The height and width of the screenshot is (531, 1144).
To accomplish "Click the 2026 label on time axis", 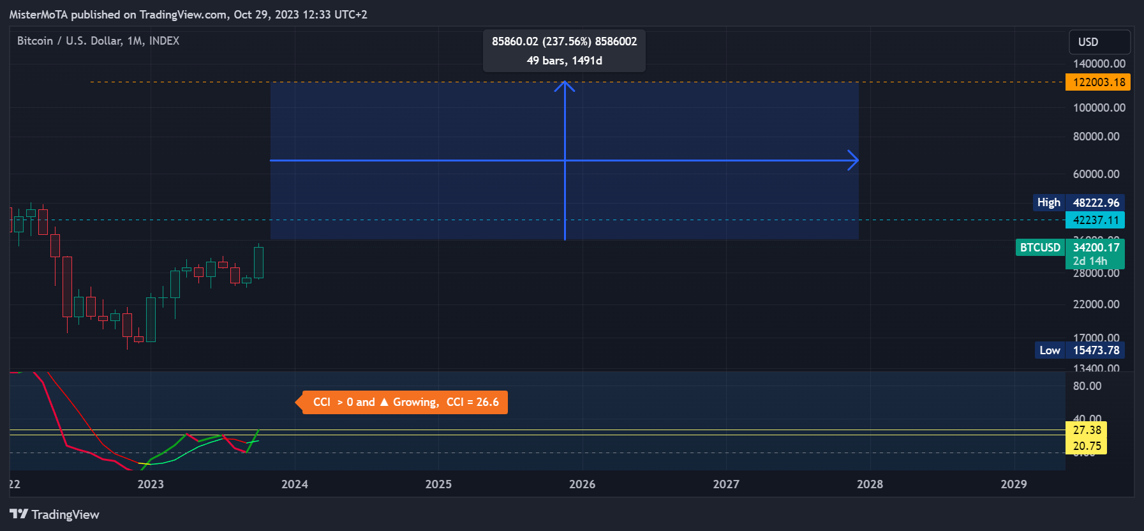I will tap(583, 484).
